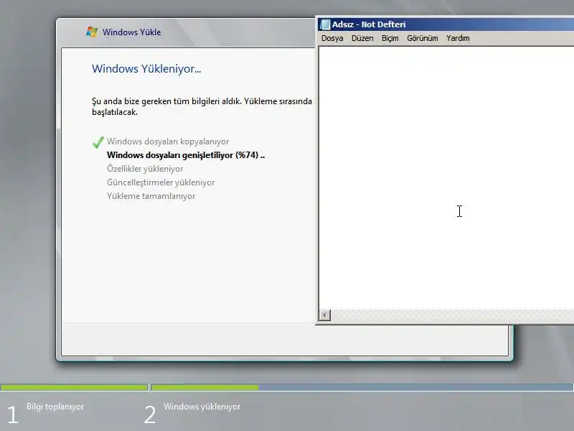The width and height of the screenshot is (574, 431).
Task: Click 'Windows dosyaları kopyalanıyor' step text
Action: [x=168, y=142]
